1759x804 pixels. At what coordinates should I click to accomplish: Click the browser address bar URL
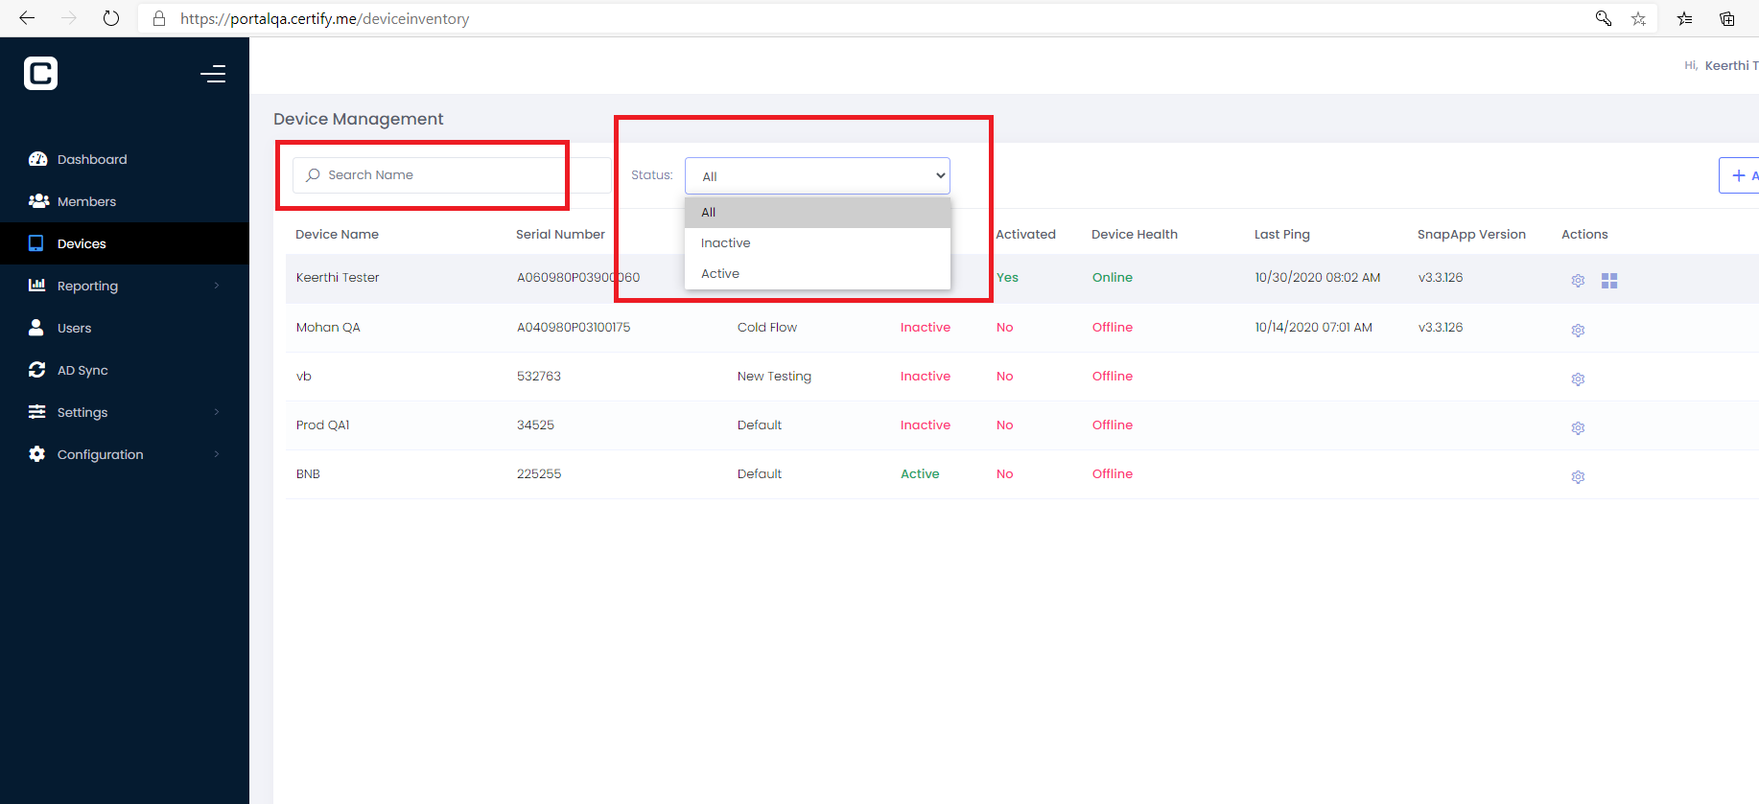pos(325,18)
